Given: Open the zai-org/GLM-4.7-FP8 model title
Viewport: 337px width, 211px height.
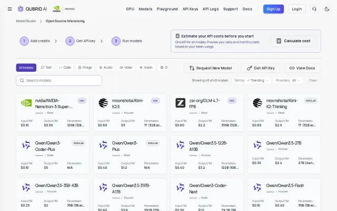Looking at the screenshot, I should (204, 103).
